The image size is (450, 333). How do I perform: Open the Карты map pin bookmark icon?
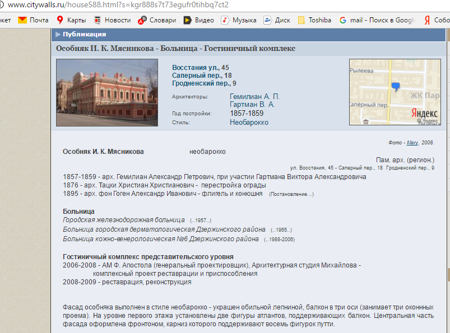point(60,20)
